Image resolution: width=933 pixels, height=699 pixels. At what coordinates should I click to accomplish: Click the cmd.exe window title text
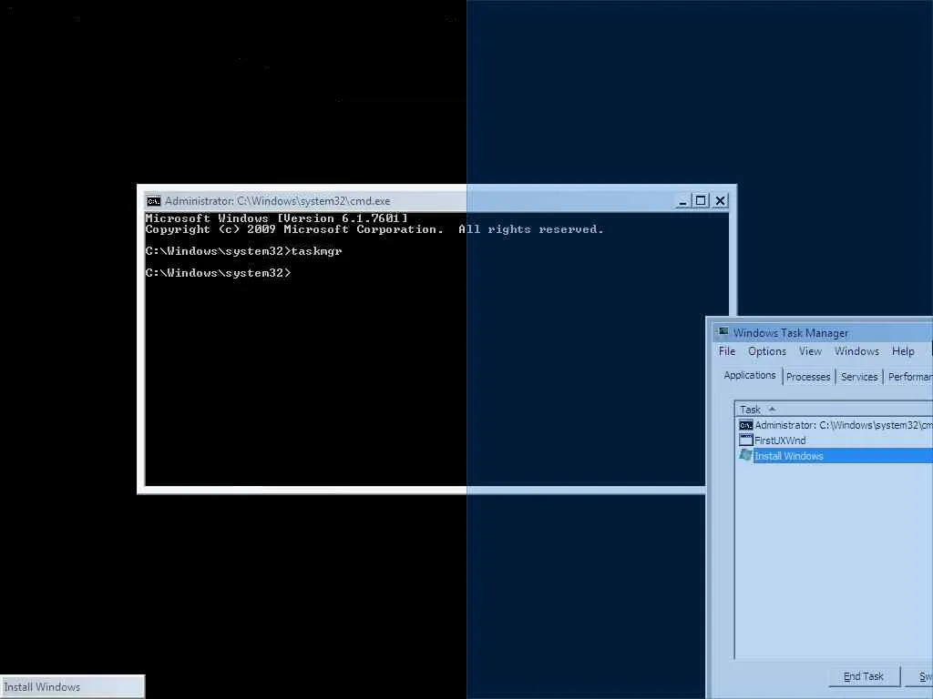click(277, 201)
